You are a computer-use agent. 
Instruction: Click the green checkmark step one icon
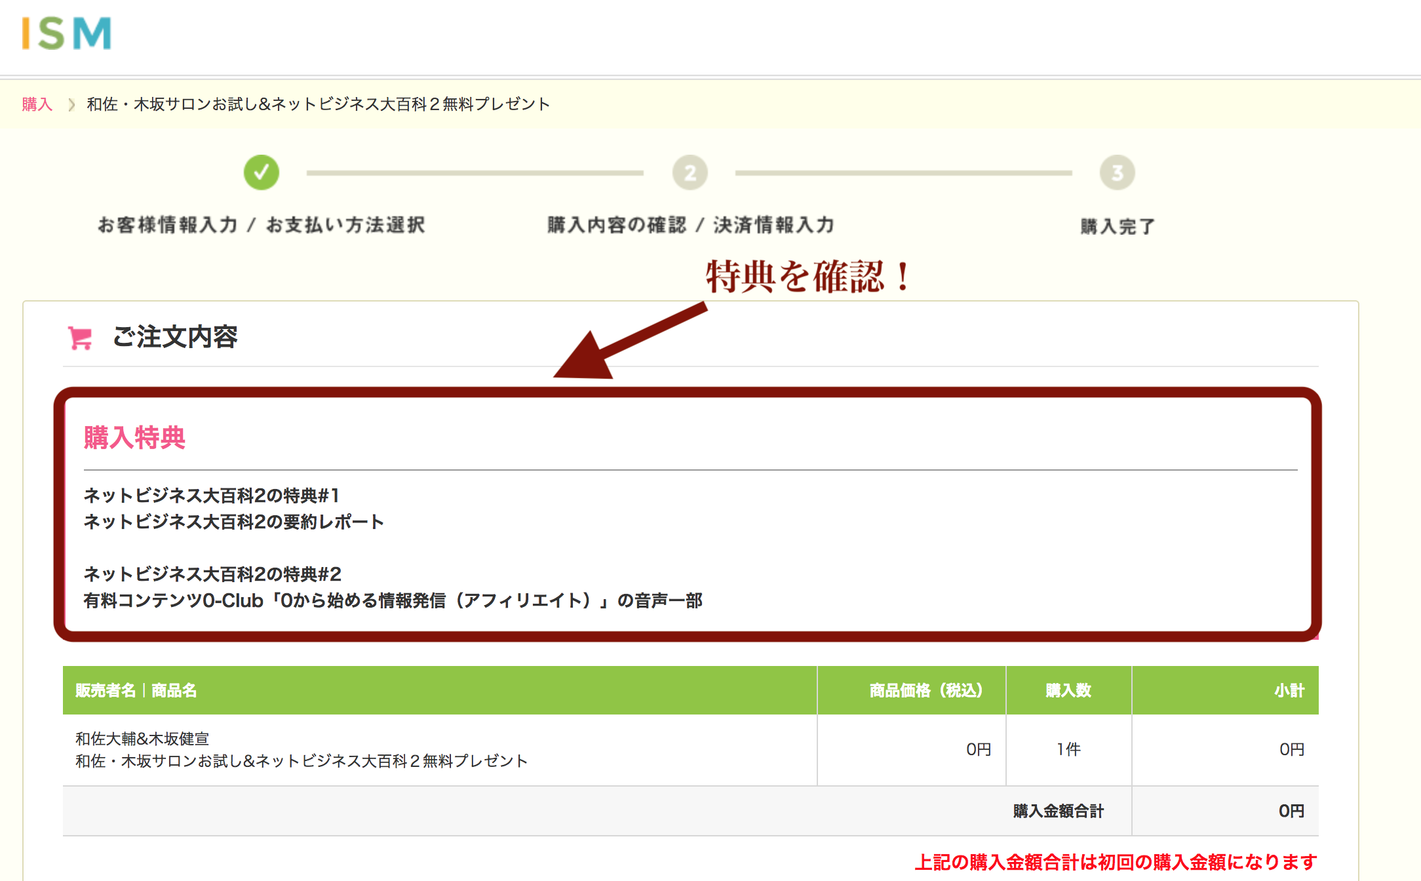[x=262, y=172]
